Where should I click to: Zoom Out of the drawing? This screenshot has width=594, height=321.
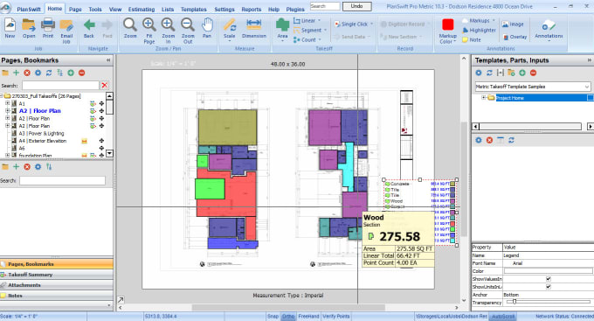188,31
